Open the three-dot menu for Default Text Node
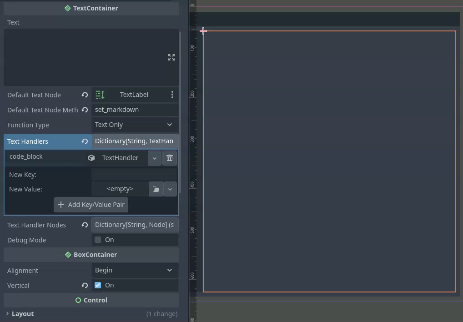463x322 pixels. click(172, 95)
